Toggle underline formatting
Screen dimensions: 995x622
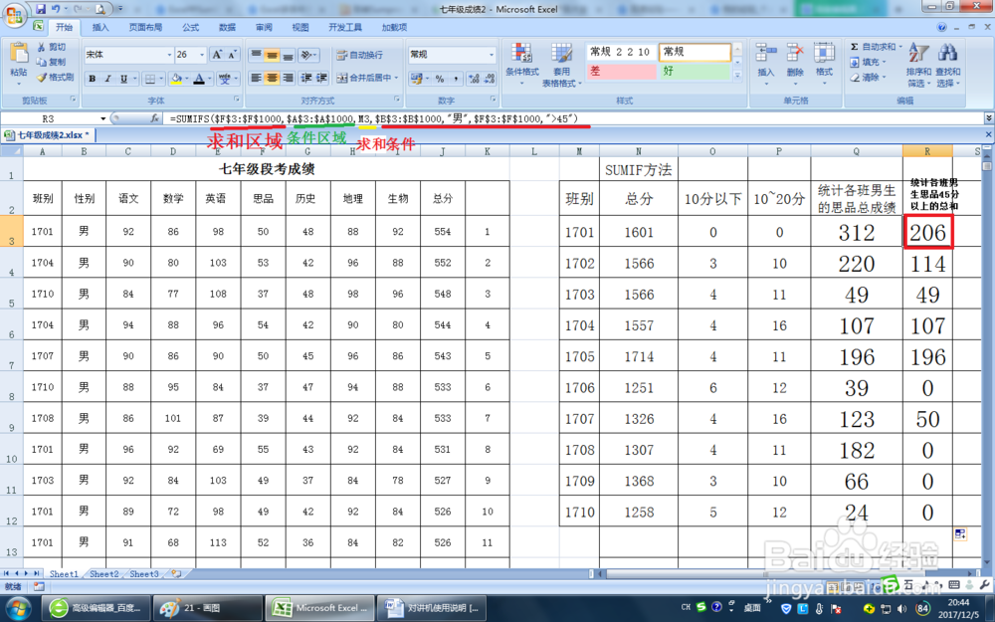[123, 78]
